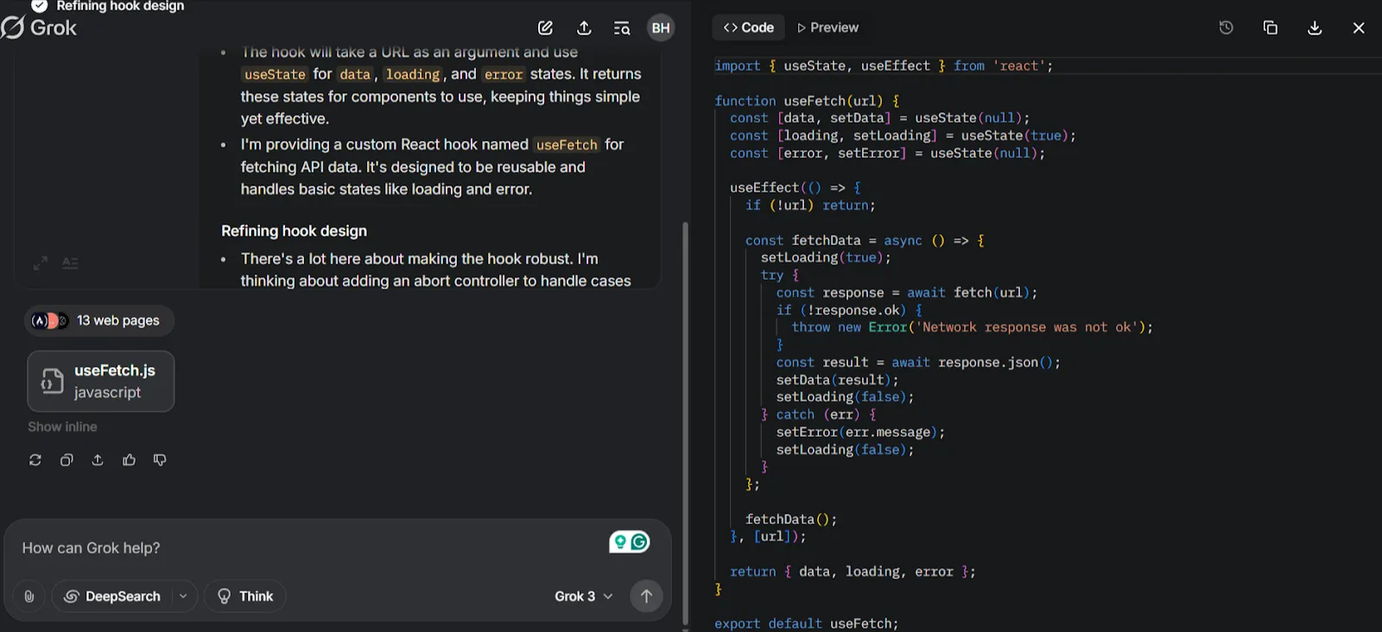The width and height of the screenshot is (1382, 632).
Task: Click the new chat compose icon
Action: [x=545, y=28]
